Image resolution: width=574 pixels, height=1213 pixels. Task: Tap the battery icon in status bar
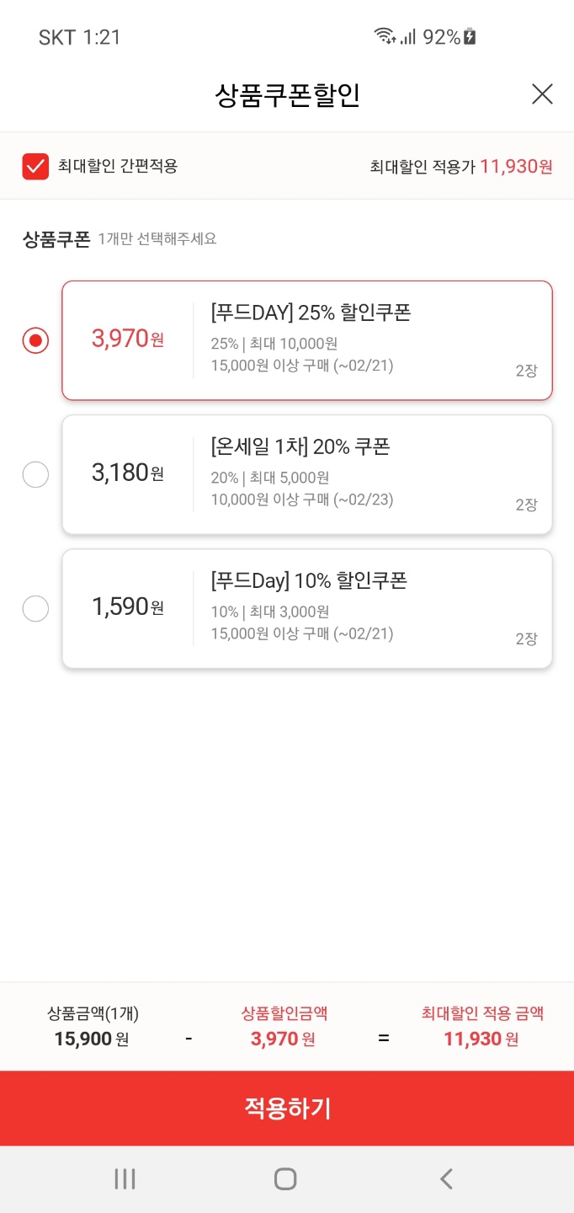pyautogui.click(x=470, y=36)
